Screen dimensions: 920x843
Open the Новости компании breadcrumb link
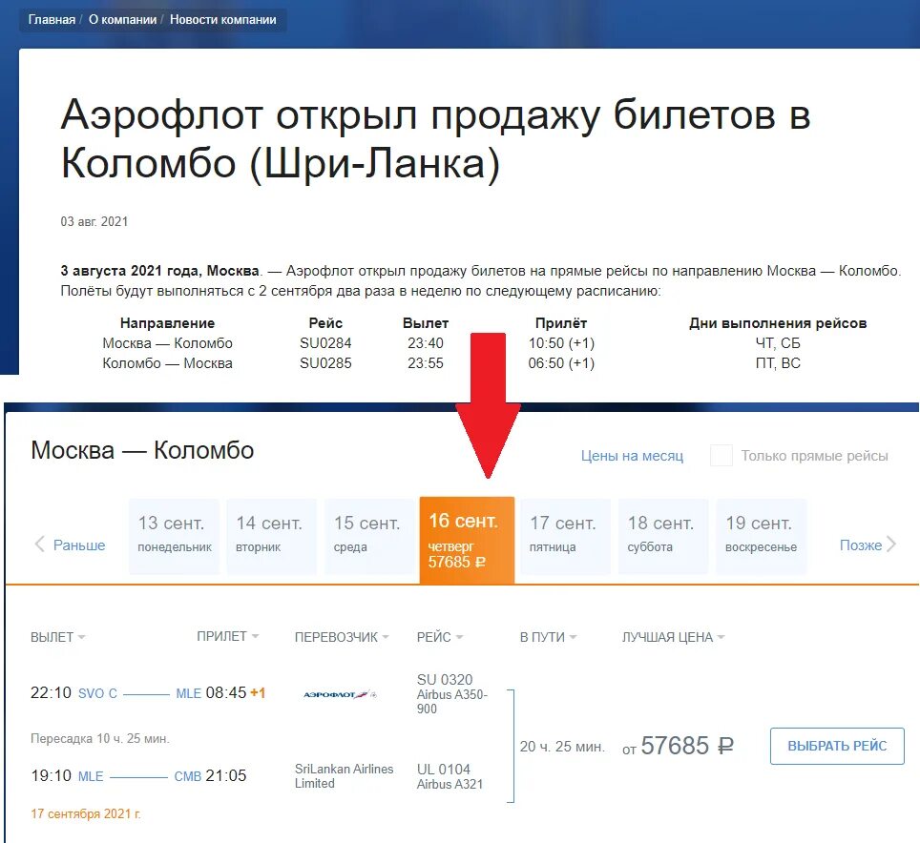(x=223, y=19)
